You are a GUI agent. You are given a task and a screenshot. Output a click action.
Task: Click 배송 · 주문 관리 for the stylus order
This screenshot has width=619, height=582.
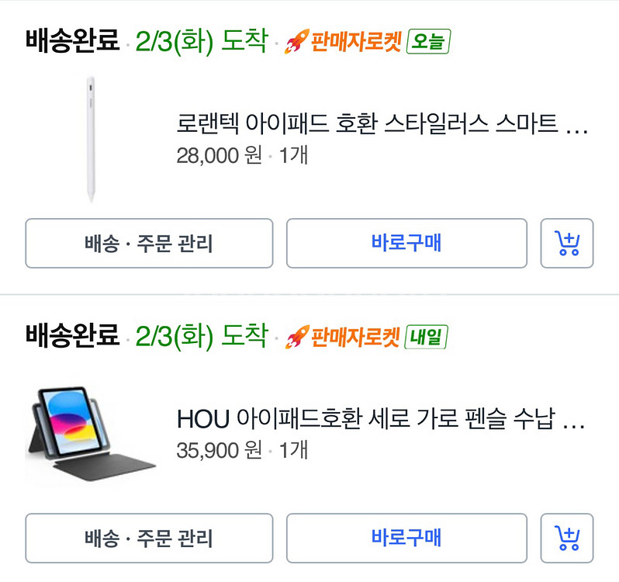(149, 244)
